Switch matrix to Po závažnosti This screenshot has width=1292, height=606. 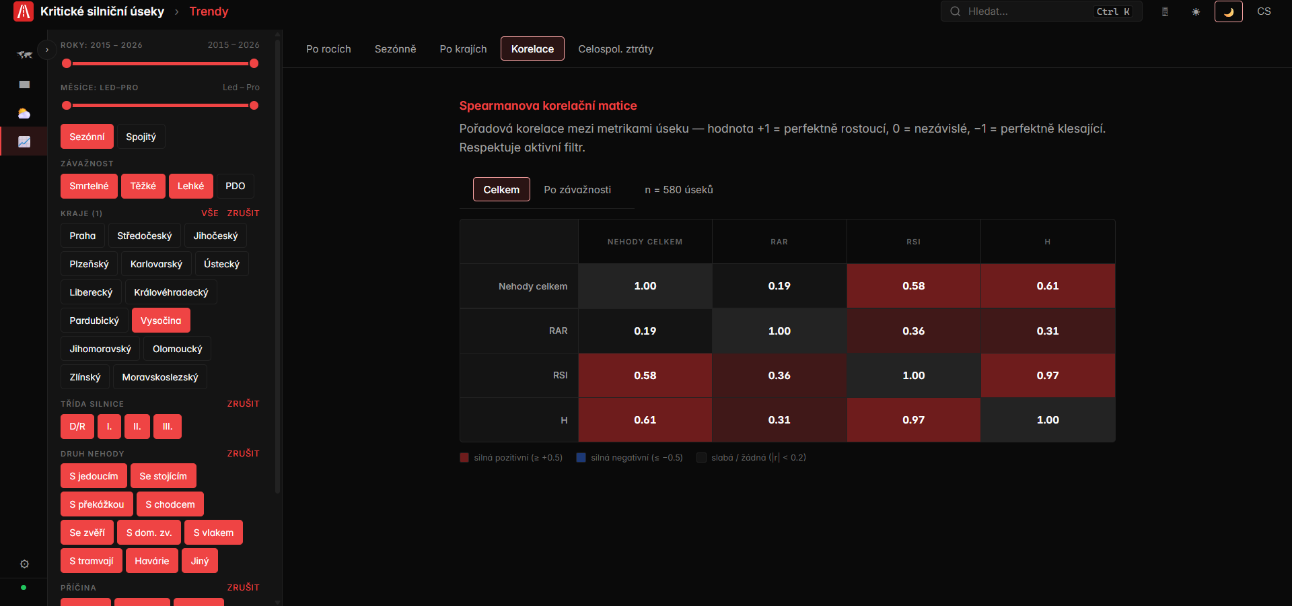coord(577,190)
